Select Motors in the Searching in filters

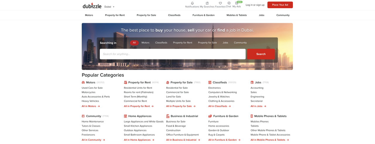click(145, 43)
